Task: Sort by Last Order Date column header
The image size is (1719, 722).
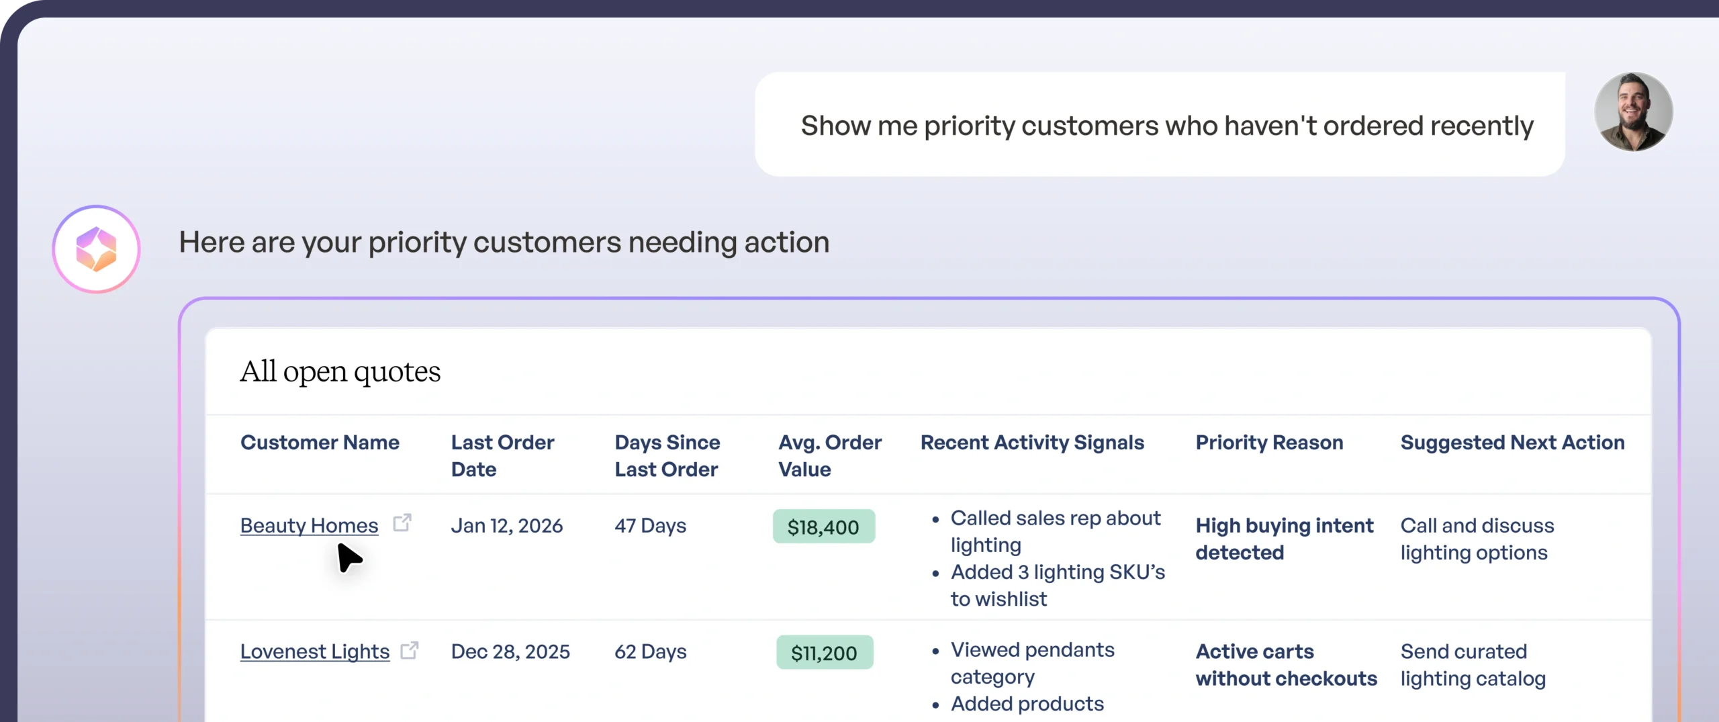Action: (x=502, y=455)
